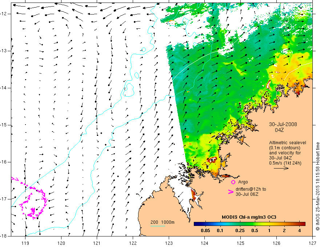Click the magenta drifter track loop
320x247 pixels.
[33, 202]
